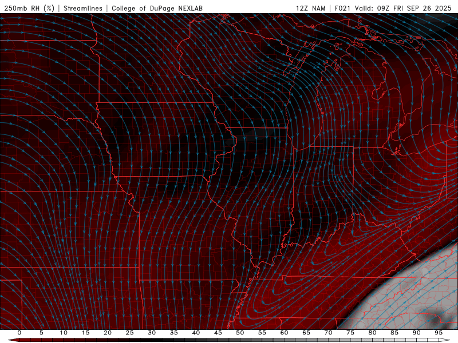The height and width of the screenshot is (343, 458).
Task: Click the 80 label on the RH legend
Action: [372, 333]
